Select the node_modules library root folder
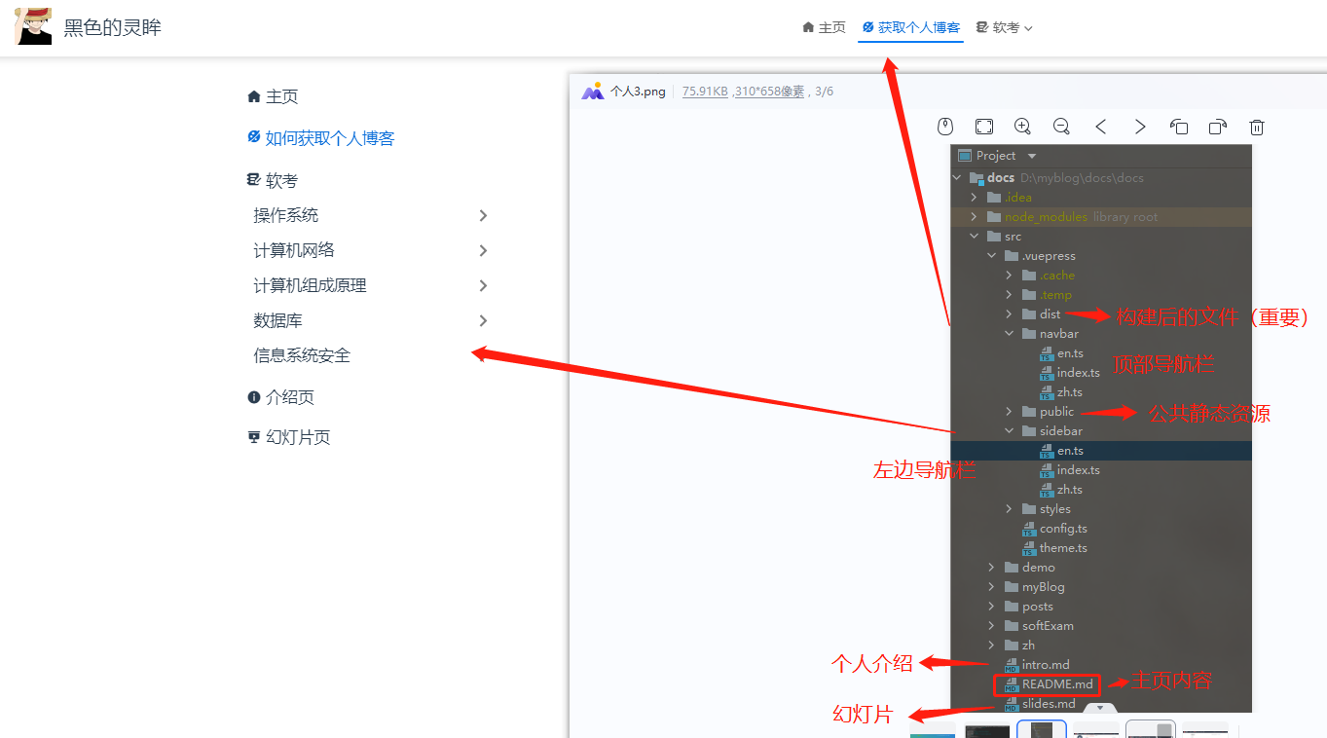The width and height of the screenshot is (1327, 738). (1072, 217)
